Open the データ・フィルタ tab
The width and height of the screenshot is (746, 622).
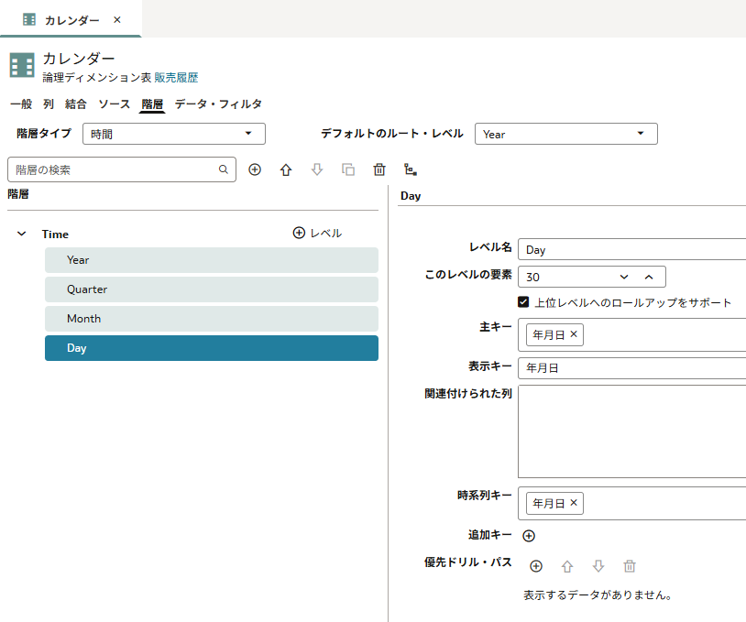click(x=218, y=104)
